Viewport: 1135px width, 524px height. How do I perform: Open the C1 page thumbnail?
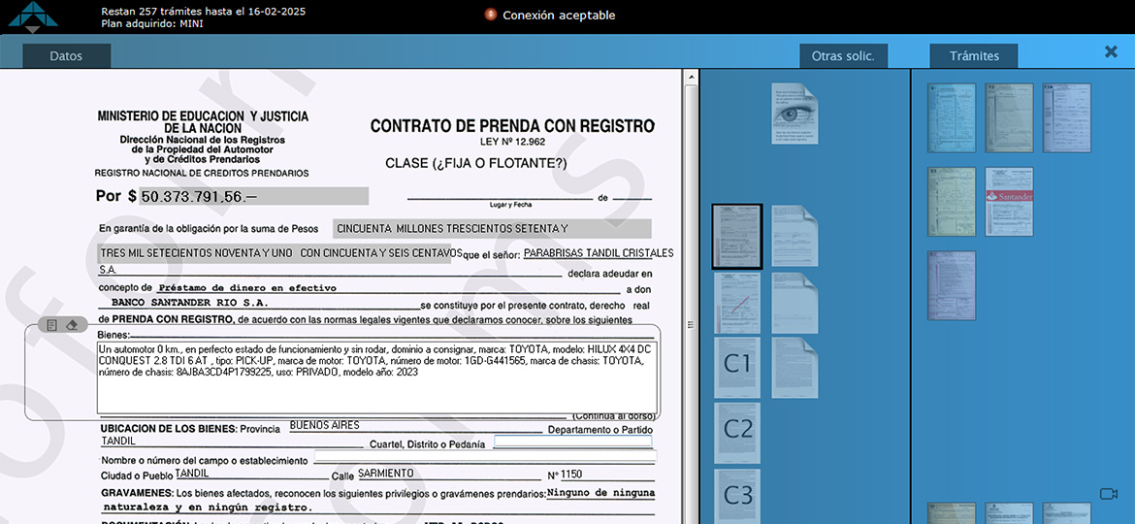coord(737,367)
